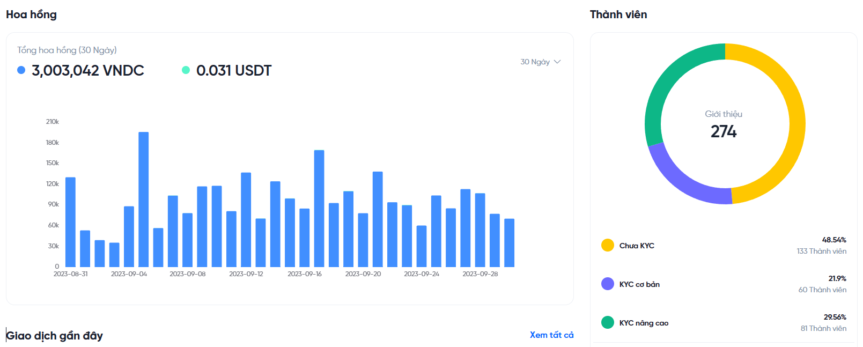Select the first bar at 2023-08-31
863x347 pixels.
70,222
